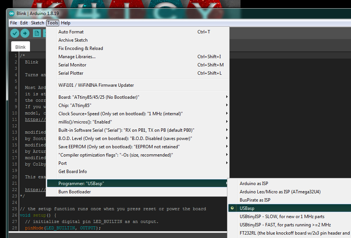Expand the Port submenu
This screenshot has width=351, height=238.
pos(138,163)
